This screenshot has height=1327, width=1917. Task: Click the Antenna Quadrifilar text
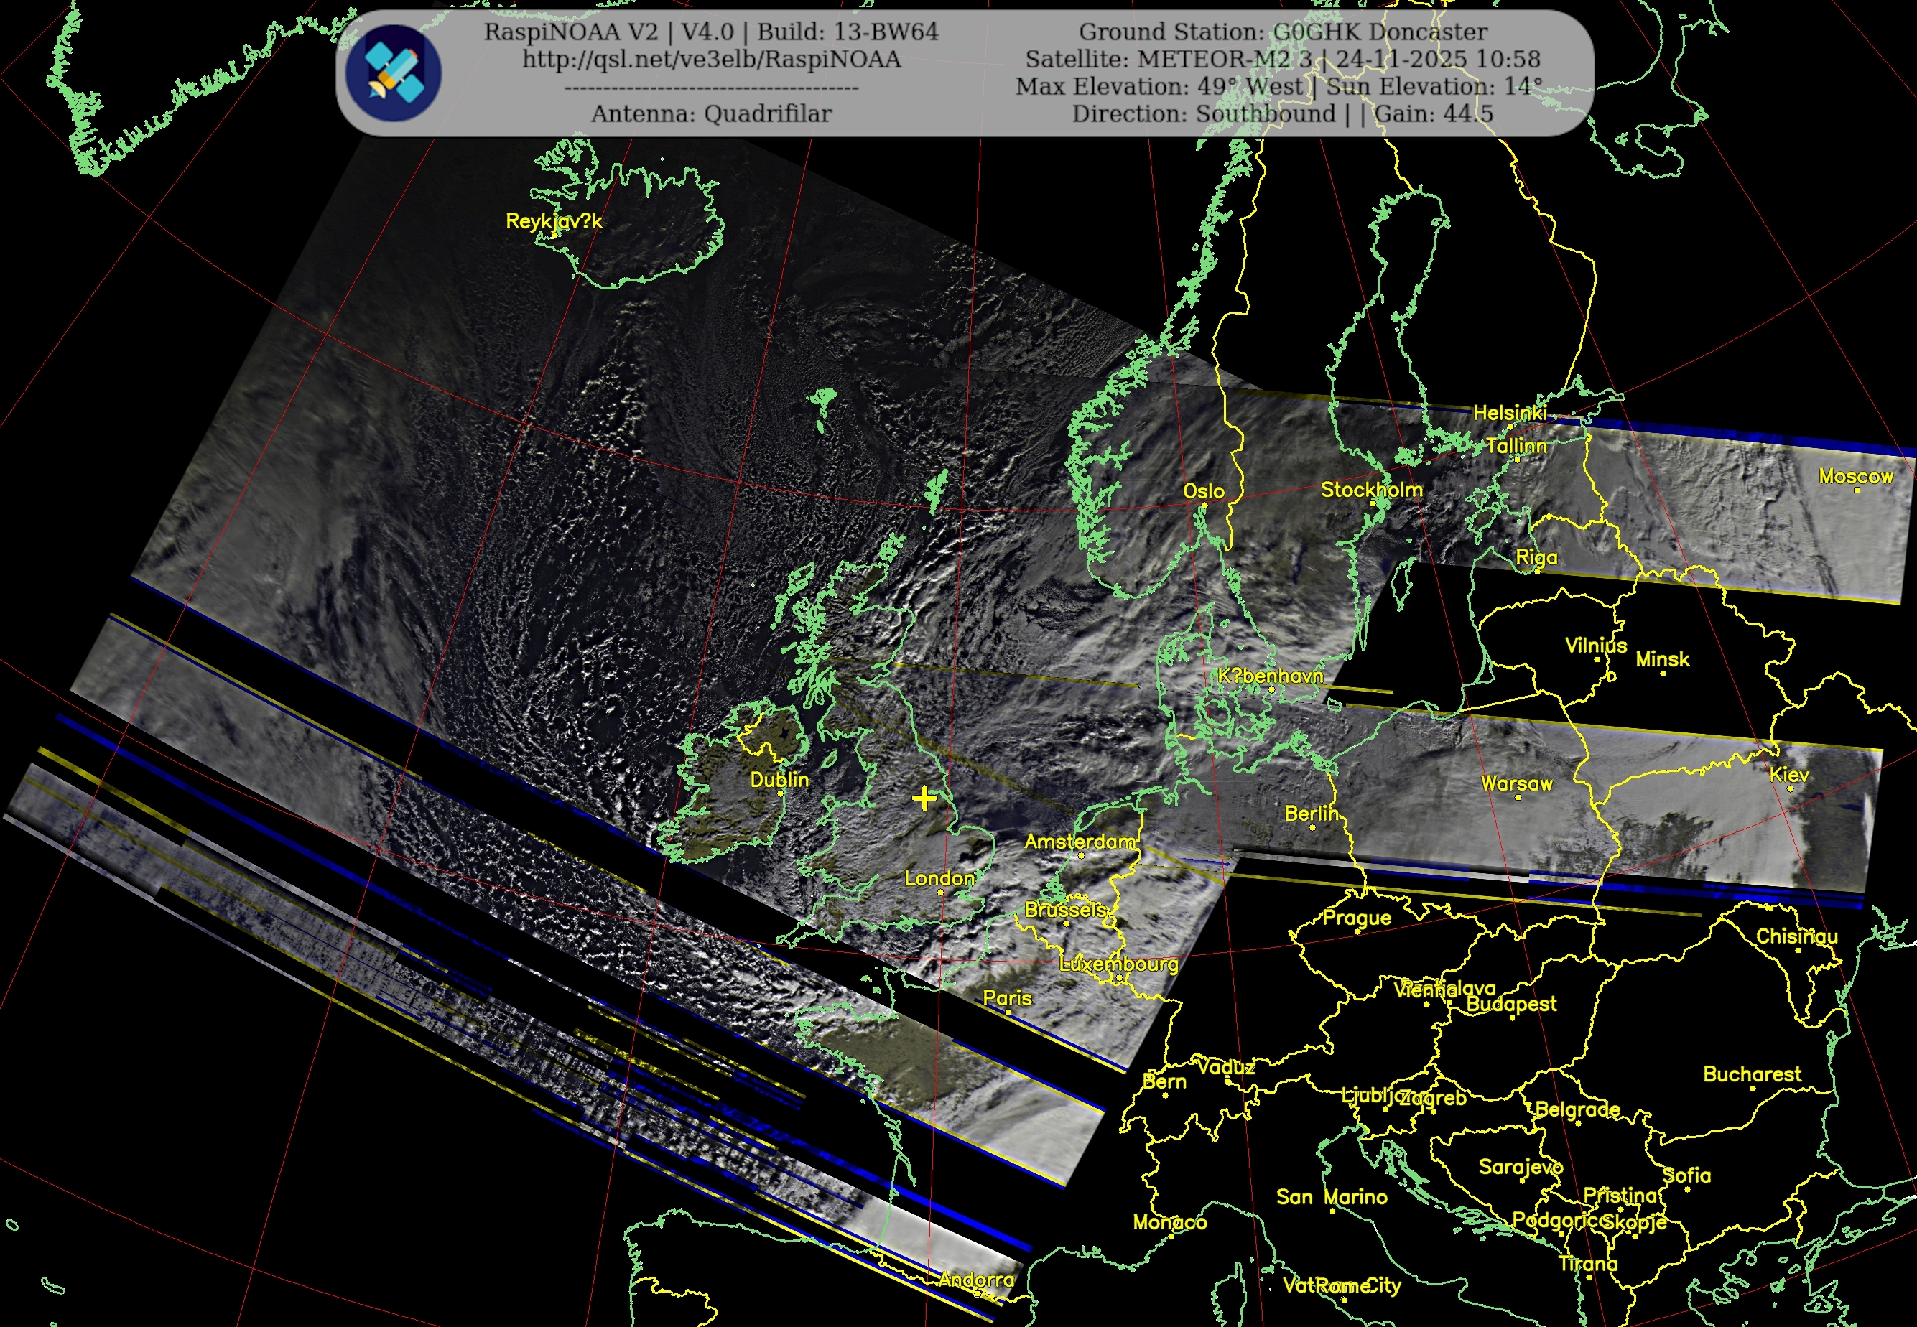[711, 114]
